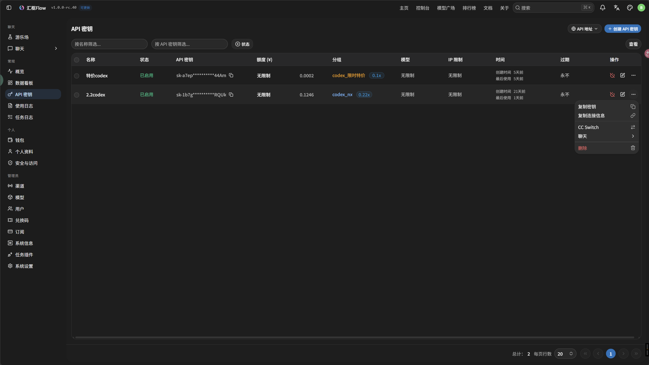Open 数据看板 in the sidebar
This screenshot has width=649, height=365.
point(33,83)
